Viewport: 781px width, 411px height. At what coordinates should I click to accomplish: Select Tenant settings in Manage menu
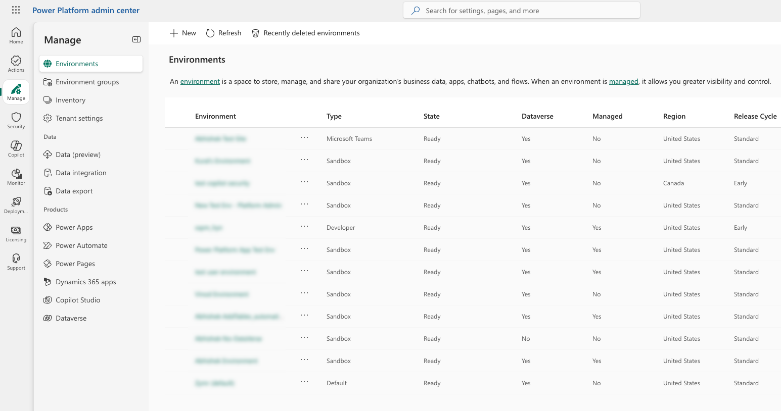tap(79, 118)
